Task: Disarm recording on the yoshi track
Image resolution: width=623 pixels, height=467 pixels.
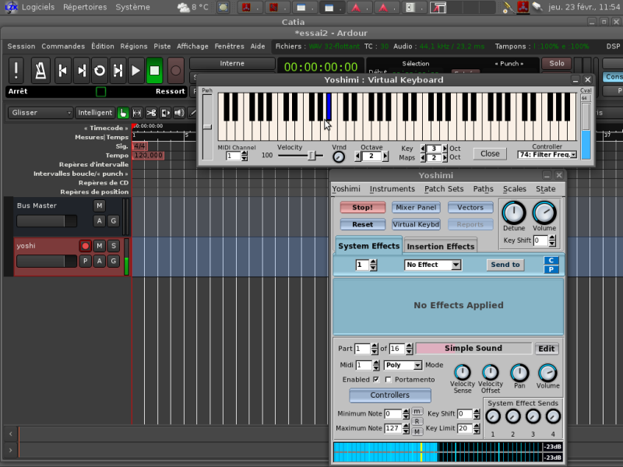Action: tap(85, 246)
